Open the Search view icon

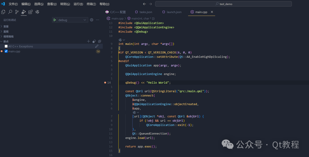pyautogui.click(x=10, y=12)
